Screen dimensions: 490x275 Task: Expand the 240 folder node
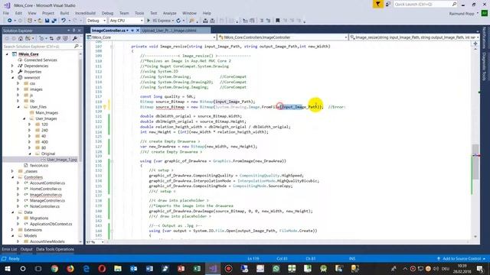tap(30, 131)
